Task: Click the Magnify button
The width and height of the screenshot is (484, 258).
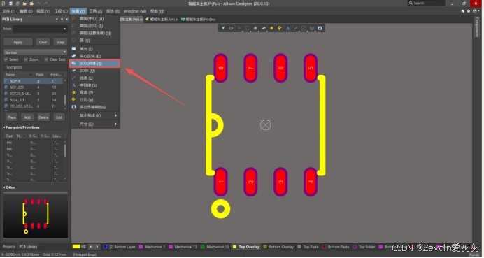Action: [60, 42]
